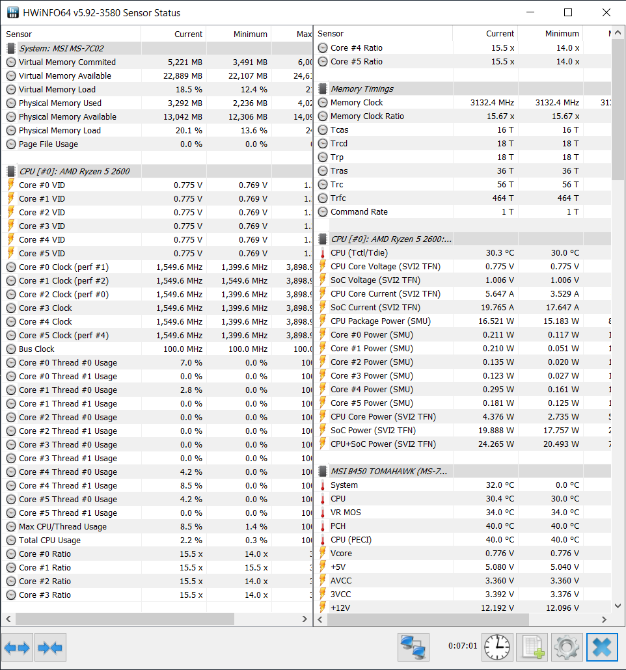
Task: Click the thermometer icon beside VR MOS
Action: 323,513
